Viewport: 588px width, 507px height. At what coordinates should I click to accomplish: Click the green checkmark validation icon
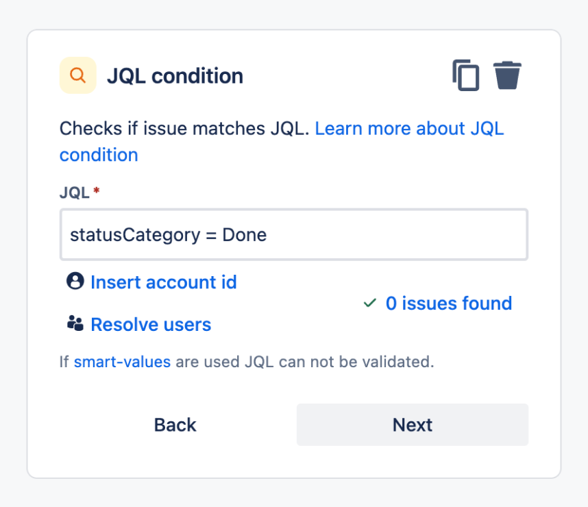[x=370, y=303]
